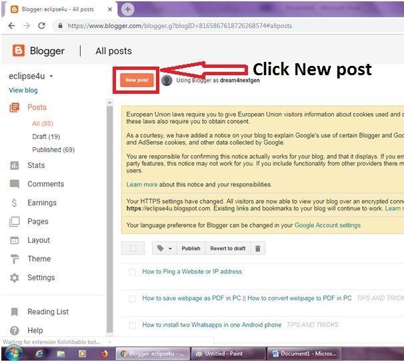The width and height of the screenshot is (404, 362).
Task: Select the Blogger: eclipse4u browser tab
Action: tap(60, 9)
